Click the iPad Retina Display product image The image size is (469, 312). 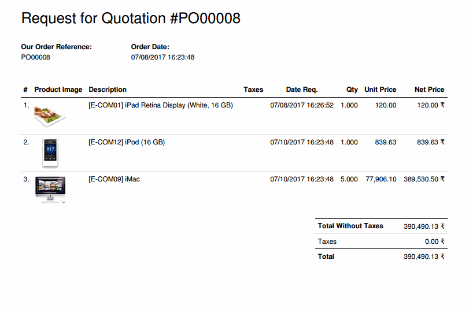tap(50, 116)
